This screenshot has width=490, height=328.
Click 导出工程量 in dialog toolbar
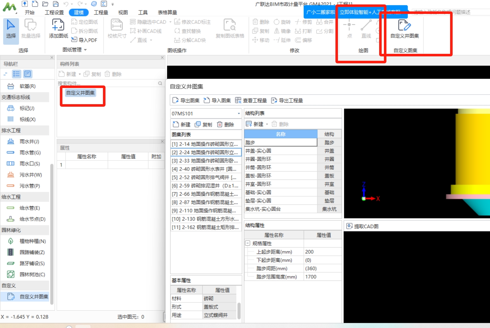[287, 100]
